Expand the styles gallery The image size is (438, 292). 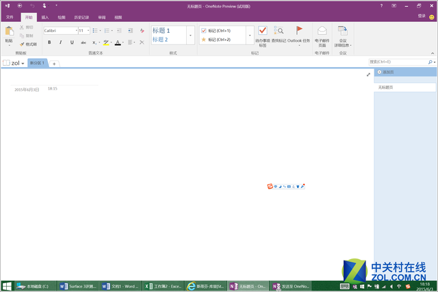tap(190, 35)
